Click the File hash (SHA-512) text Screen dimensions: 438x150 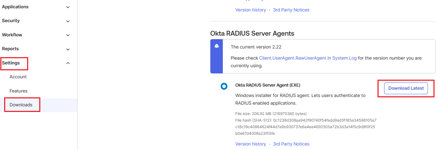click(x=306, y=127)
